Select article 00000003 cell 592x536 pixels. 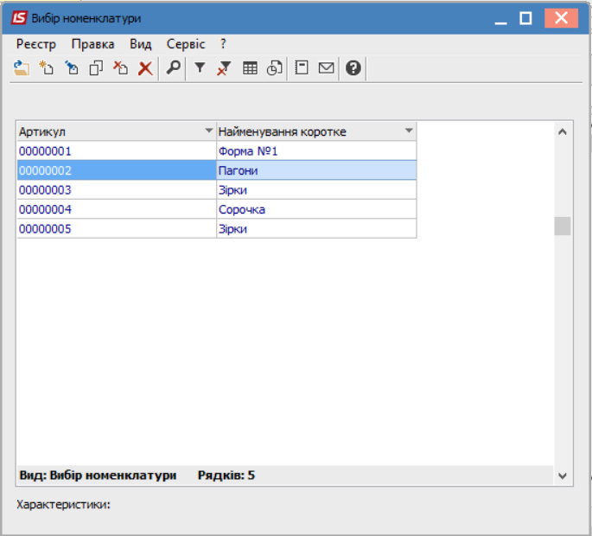point(117,190)
